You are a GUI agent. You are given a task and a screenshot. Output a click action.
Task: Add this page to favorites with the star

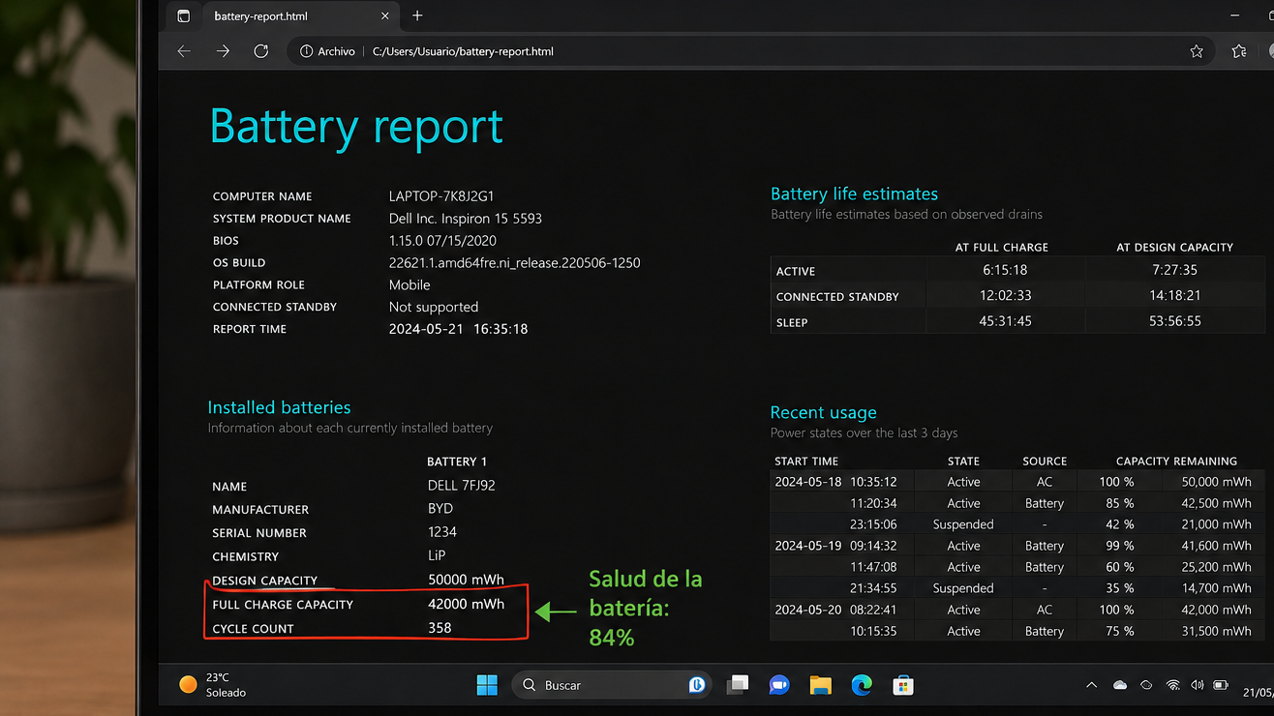click(x=1197, y=51)
